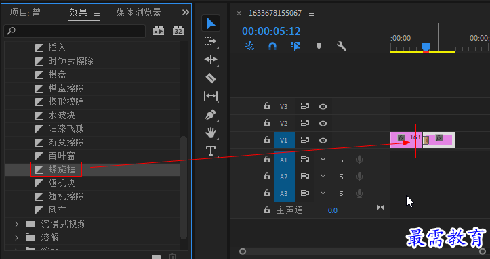Open the 效果 panel menu

click(x=97, y=13)
